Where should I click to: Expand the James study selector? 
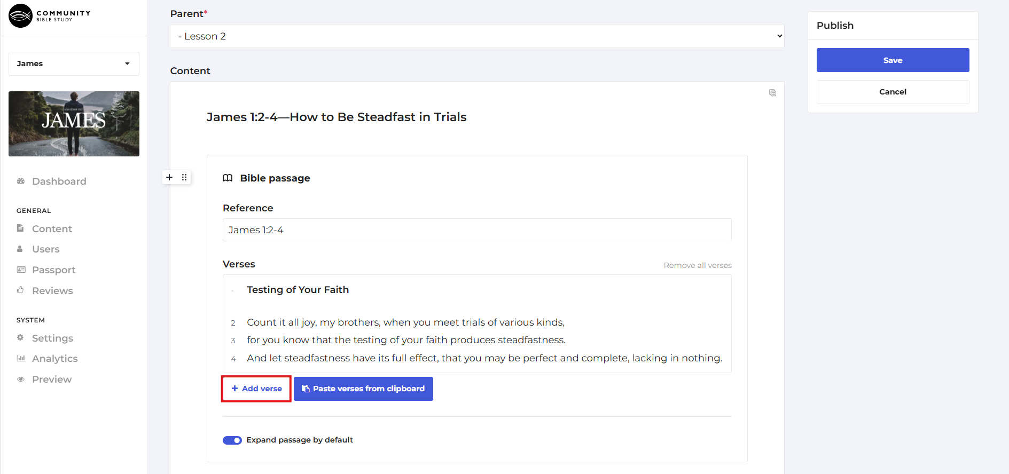pyautogui.click(x=74, y=64)
